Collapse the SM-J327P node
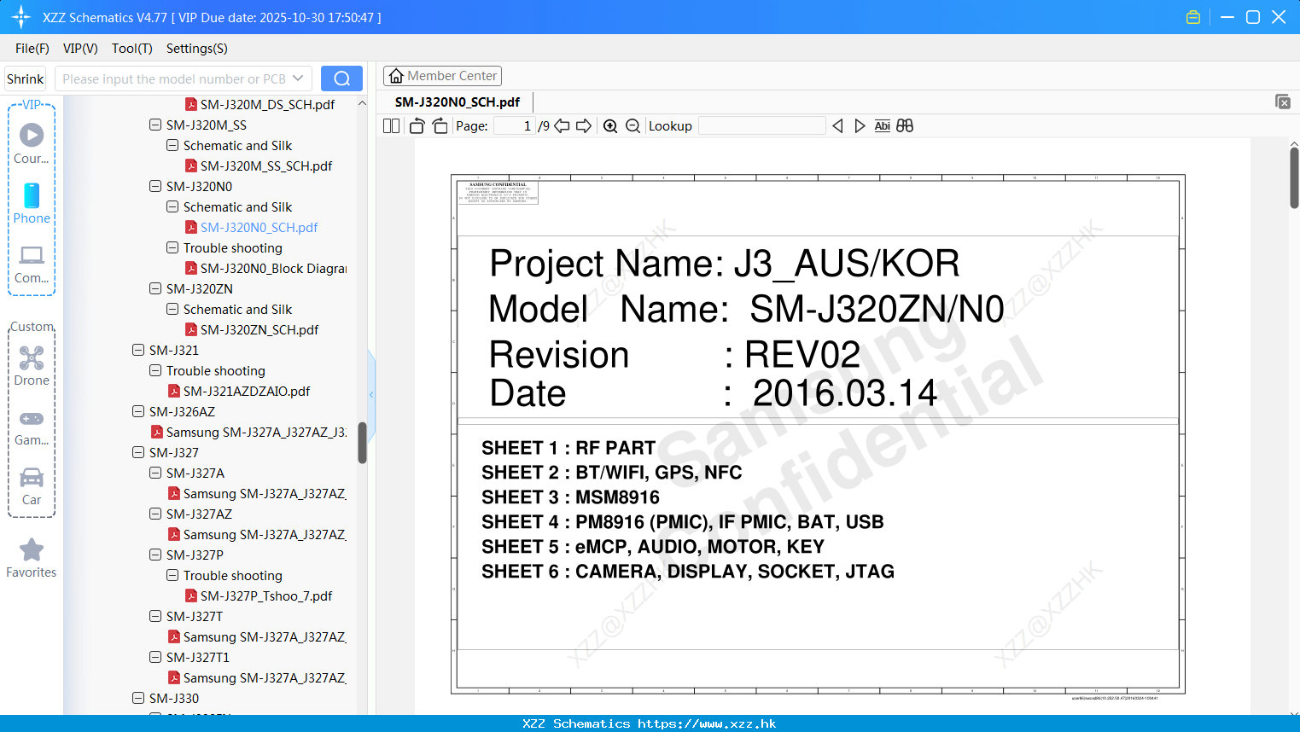This screenshot has height=732, width=1300. click(155, 555)
